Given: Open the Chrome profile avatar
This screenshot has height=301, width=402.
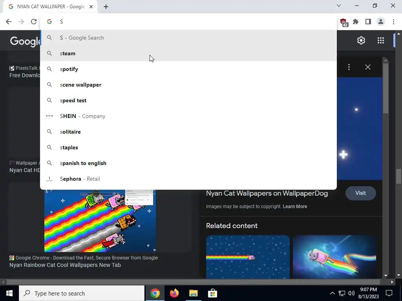Looking at the screenshot, I should click(381, 22).
